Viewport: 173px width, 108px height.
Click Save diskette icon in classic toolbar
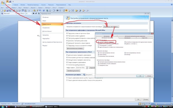point(7,11)
